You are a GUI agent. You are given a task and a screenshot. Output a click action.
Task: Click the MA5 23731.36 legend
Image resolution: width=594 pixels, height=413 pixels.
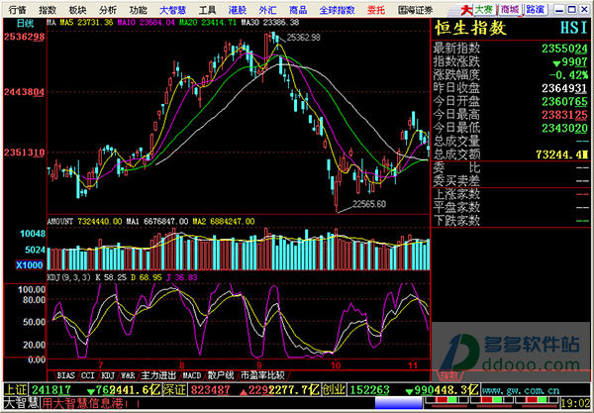coord(86,23)
